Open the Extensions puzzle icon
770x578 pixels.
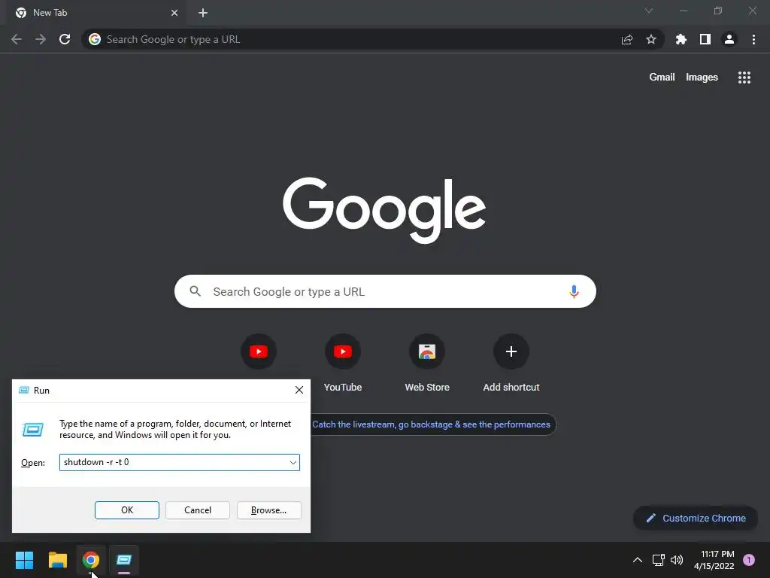681,39
